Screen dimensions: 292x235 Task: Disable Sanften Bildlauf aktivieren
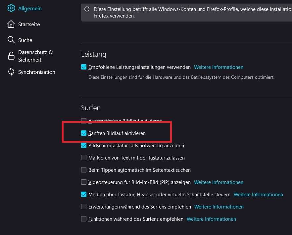pyautogui.click(x=84, y=133)
